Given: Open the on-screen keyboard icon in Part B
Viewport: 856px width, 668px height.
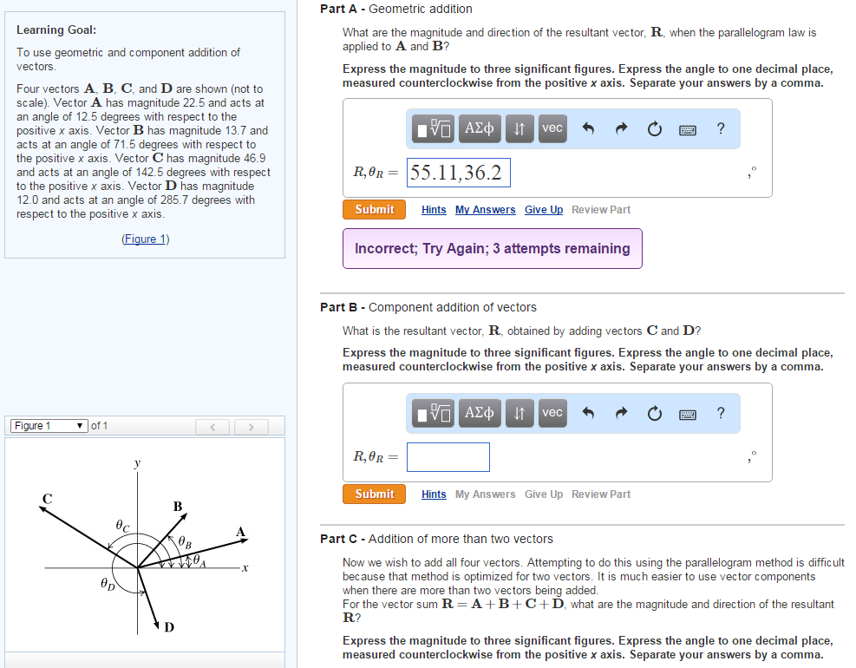Looking at the screenshot, I should 687,414.
